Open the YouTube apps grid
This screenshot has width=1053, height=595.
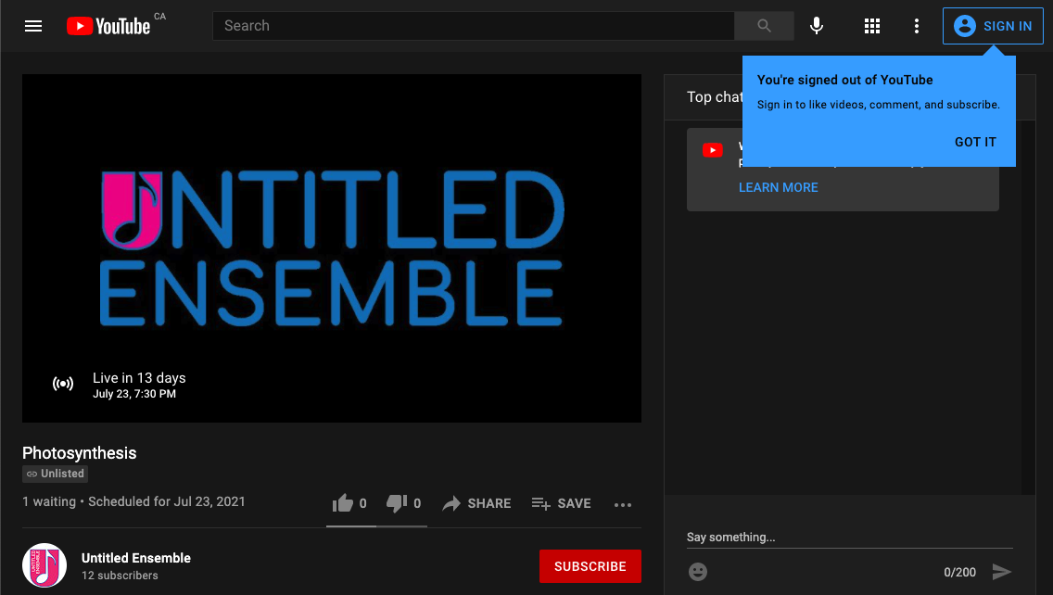pyautogui.click(x=871, y=26)
